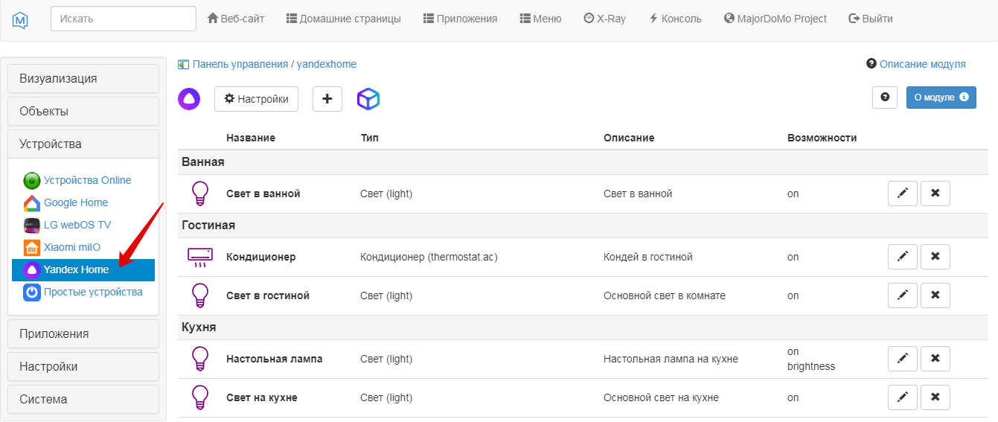Open the Настройки settings button
The height and width of the screenshot is (422, 998).
coord(257,99)
